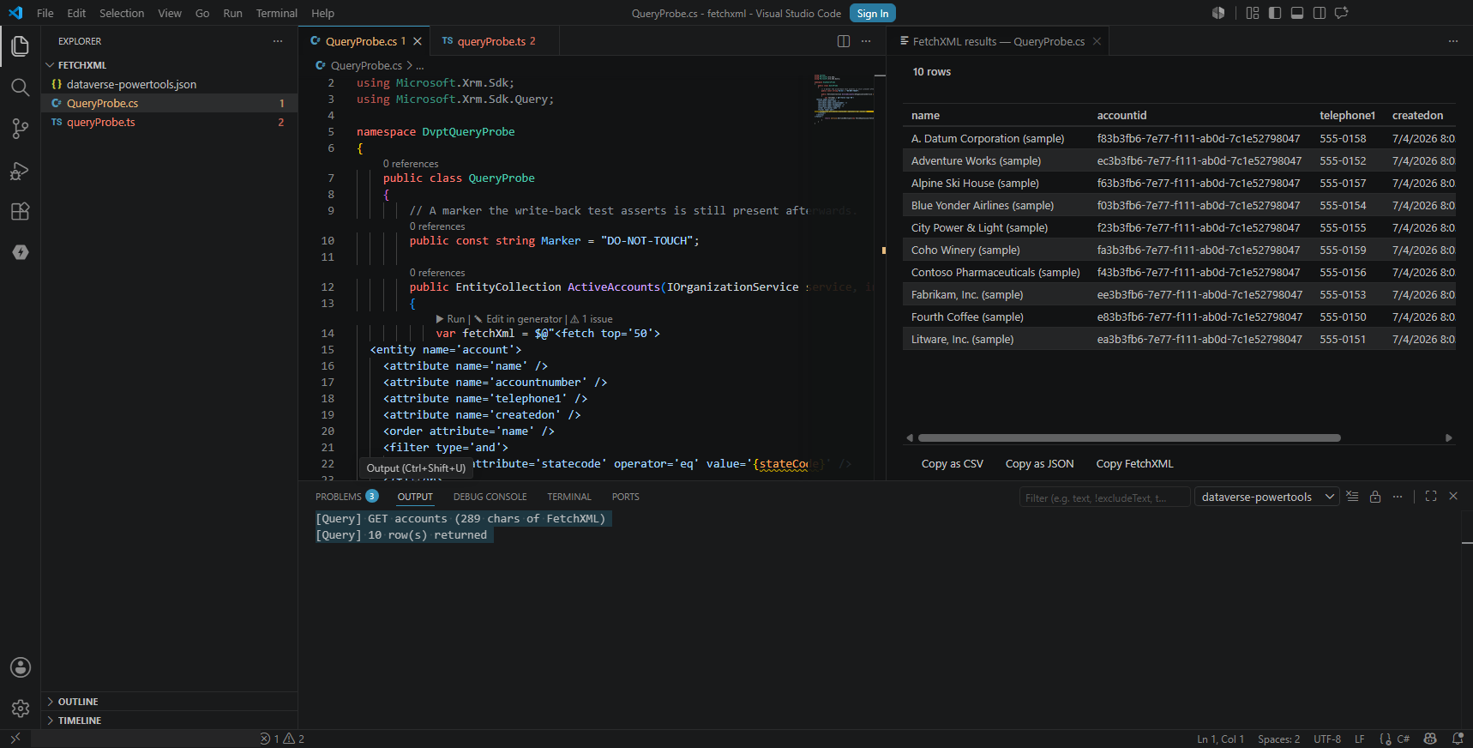Open the Source Control view
Screen dimensions: 1473x748
coord(21,129)
